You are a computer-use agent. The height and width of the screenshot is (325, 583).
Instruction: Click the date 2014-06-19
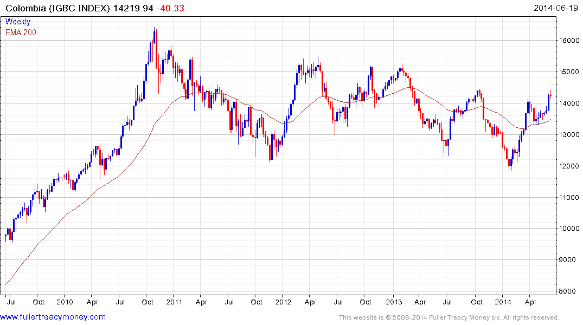point(556,8)
